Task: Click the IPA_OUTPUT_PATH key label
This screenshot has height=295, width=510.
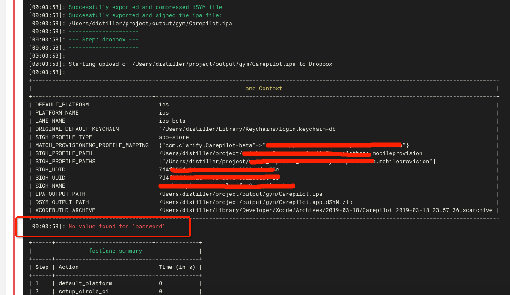Action: 60,194
